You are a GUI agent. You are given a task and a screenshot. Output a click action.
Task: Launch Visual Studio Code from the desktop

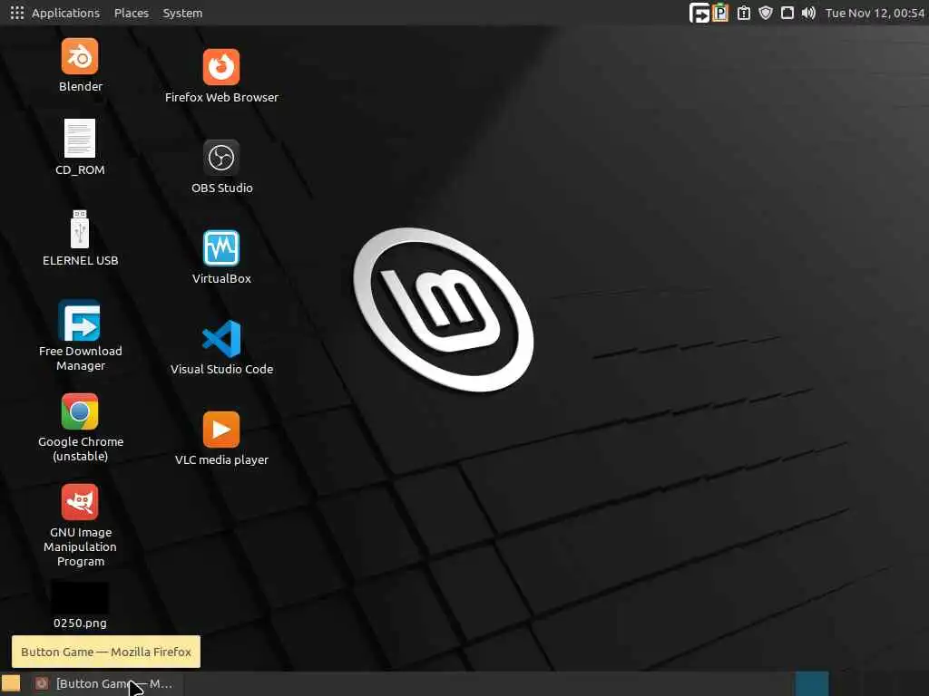[221, 339]
